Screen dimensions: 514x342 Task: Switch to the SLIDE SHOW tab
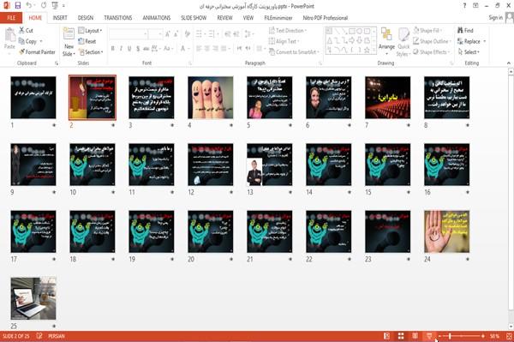[194, 18]
